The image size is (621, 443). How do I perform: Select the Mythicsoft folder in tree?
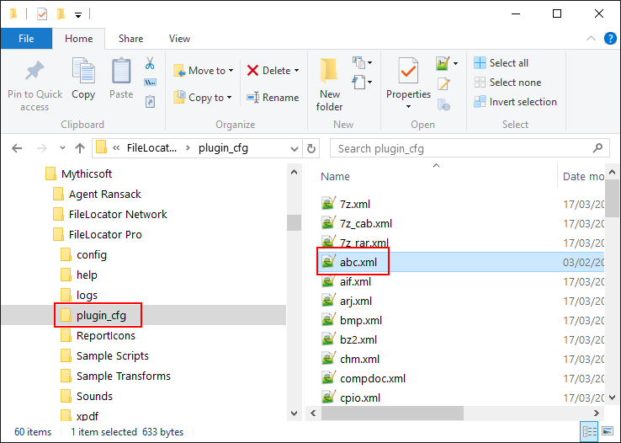(79, 174)
